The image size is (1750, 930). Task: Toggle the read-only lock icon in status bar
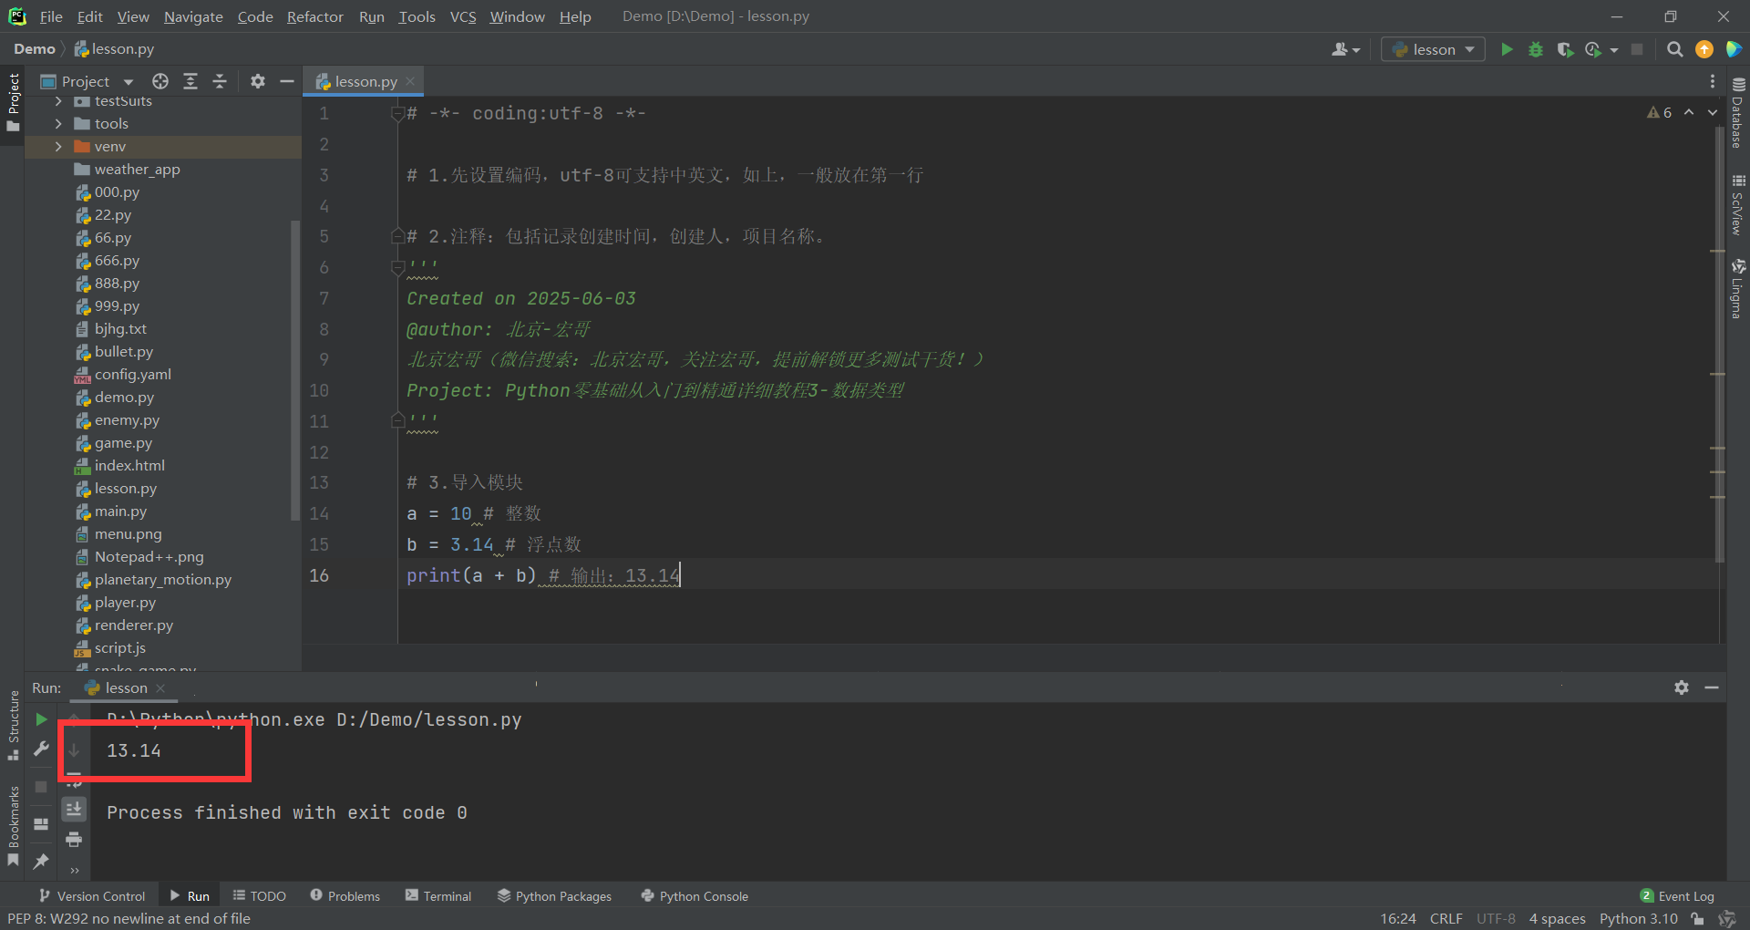1697,919
